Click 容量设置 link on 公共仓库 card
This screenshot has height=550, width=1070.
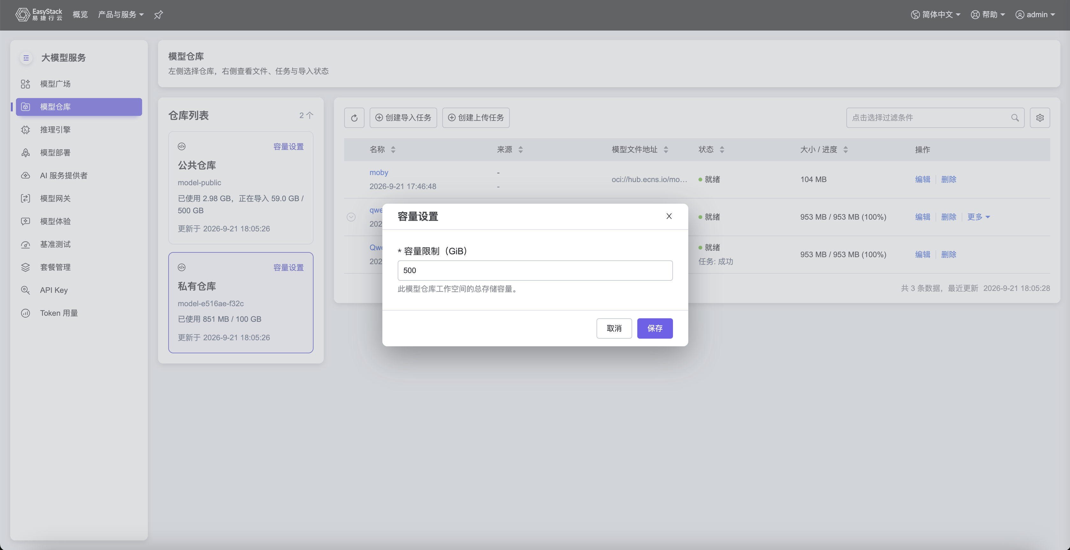tap(288, 147)
